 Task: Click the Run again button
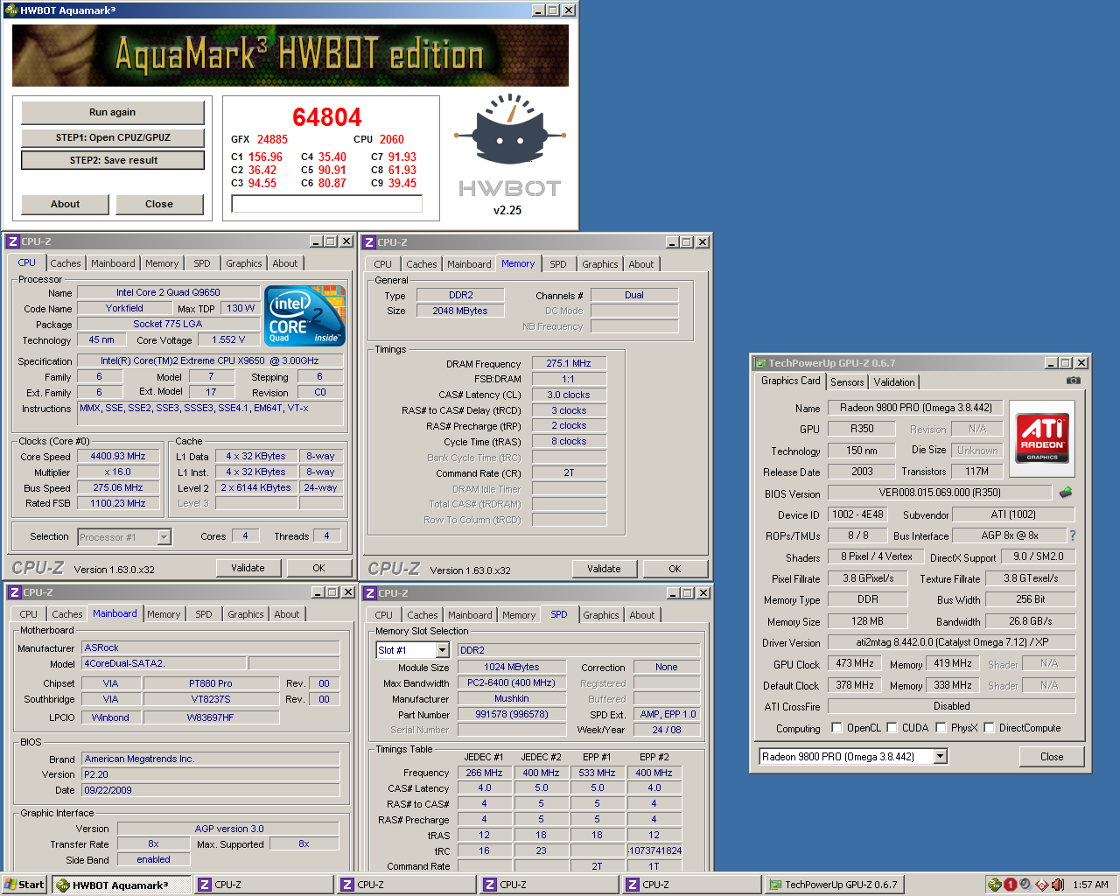[113, 112]
